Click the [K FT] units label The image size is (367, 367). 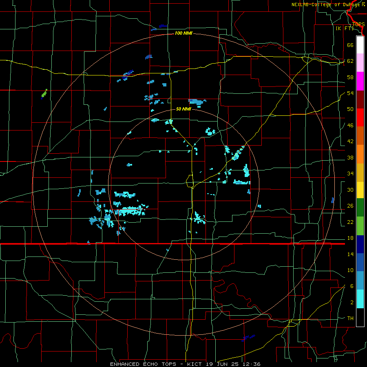coord(345,29)
